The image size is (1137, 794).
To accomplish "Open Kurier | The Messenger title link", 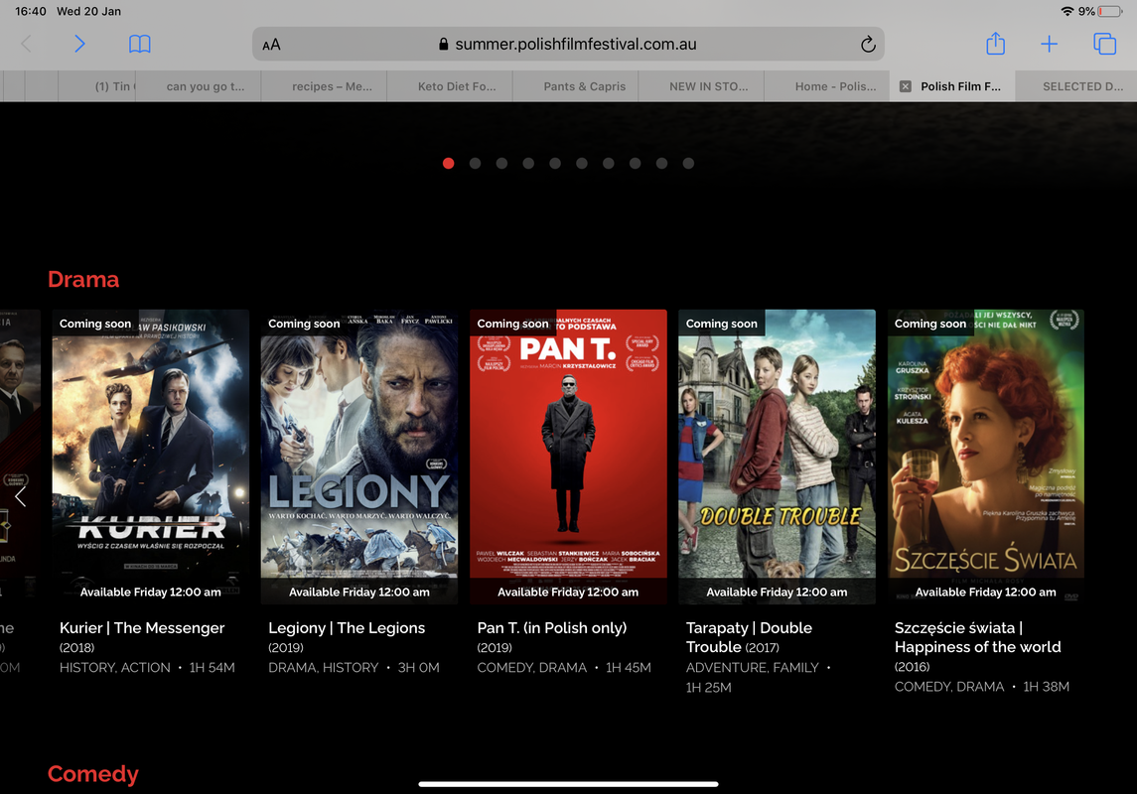I will (142, 628).
